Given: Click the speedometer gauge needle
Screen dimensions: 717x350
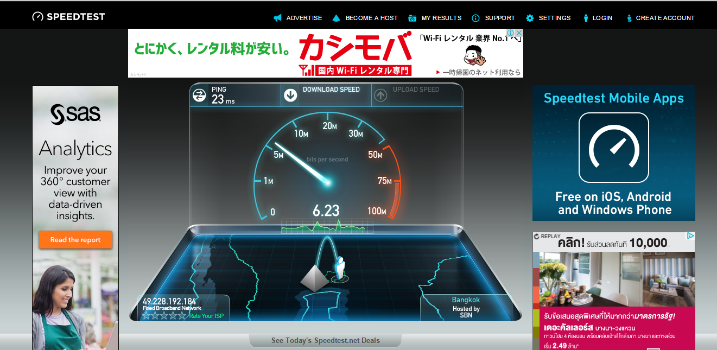Looking at the screenshot, I should coord(301,163).
